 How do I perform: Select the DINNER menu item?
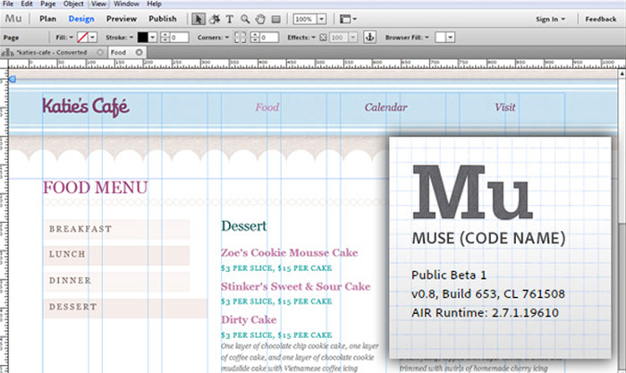pyautogui.click(x=116, y=281)
